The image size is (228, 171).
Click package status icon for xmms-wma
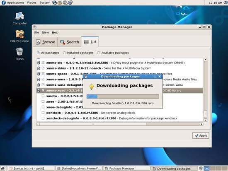tap(39, 79)
